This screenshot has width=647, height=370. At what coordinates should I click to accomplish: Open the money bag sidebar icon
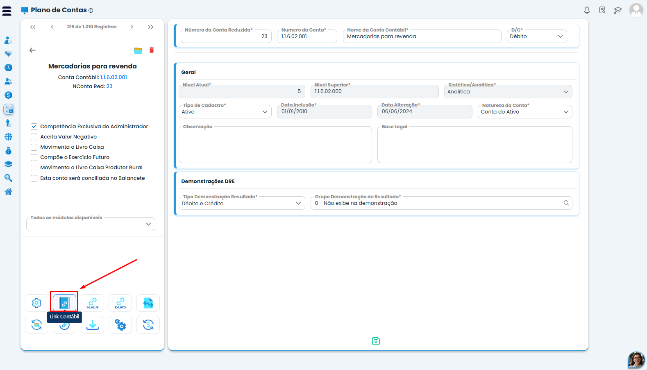(8, 150)
